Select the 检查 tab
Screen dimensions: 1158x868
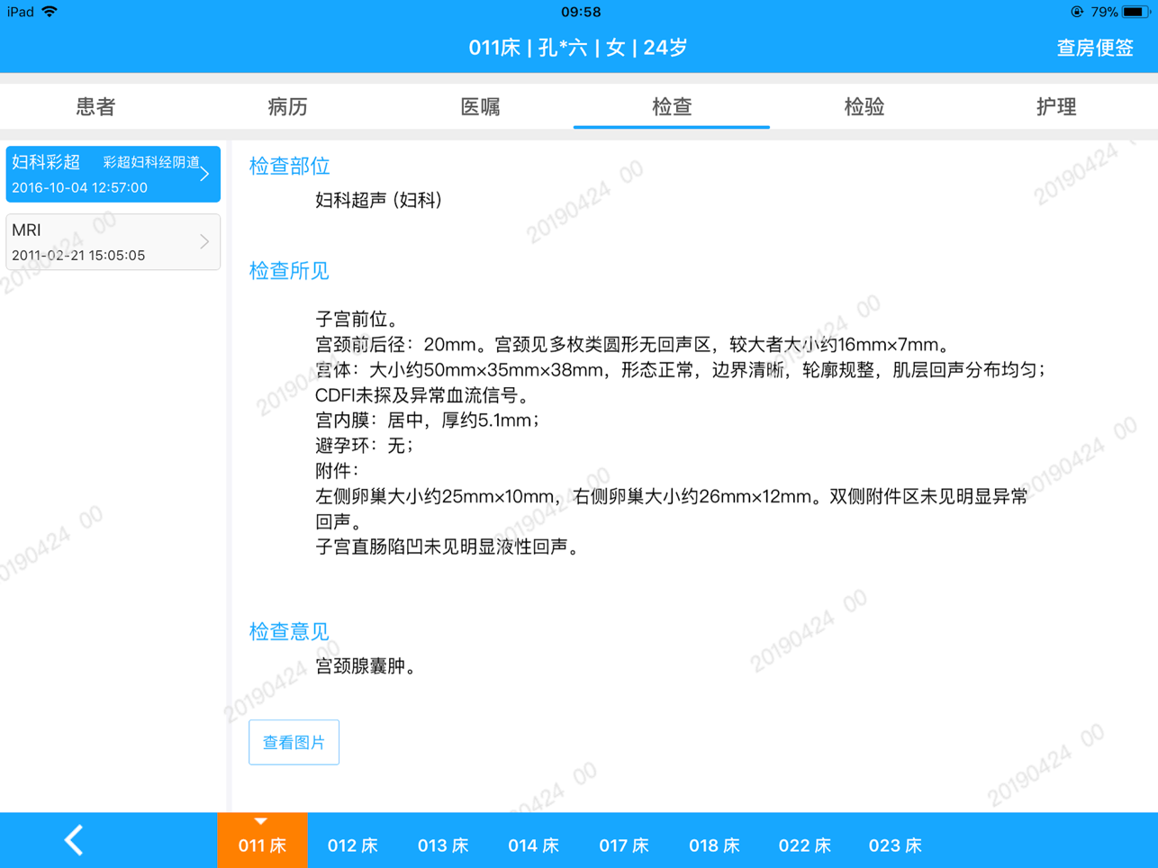click(x=672, y=107)
